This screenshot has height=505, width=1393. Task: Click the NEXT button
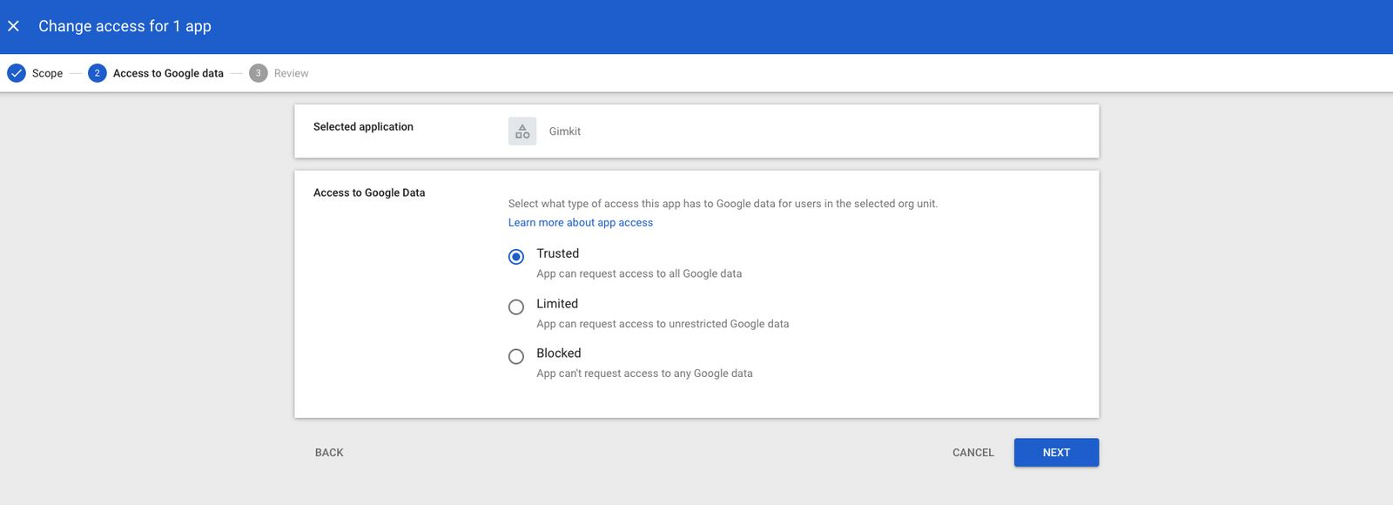coord(1056,453)
